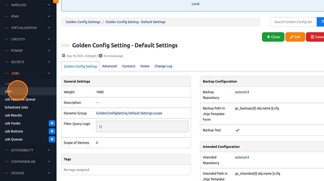Expand the IPAM navigation menu
This screenshot has width=324, height=181.
click(28, 16)
